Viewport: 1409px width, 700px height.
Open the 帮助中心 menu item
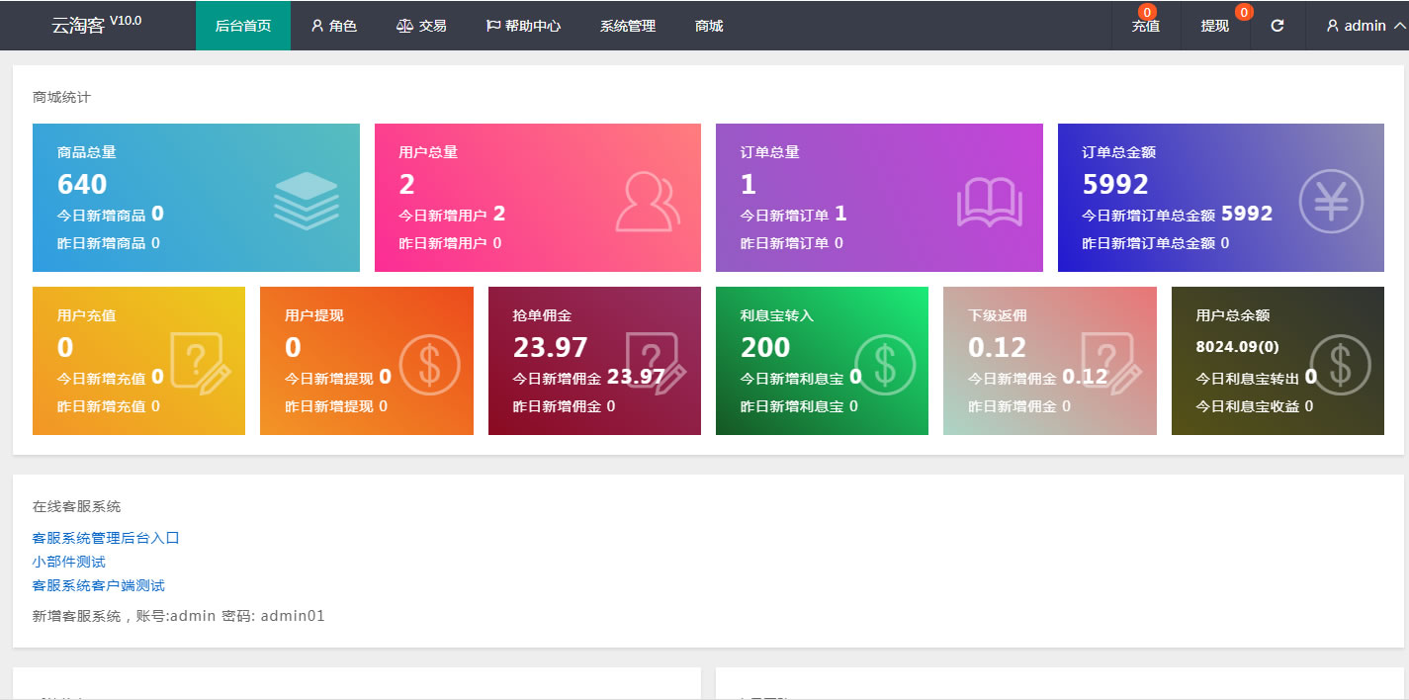(523, 26)
